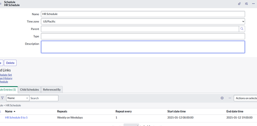The height and width of the screenshot is (126, 257).
Task: Click the Delete button
Action: [x=10, y=63]
